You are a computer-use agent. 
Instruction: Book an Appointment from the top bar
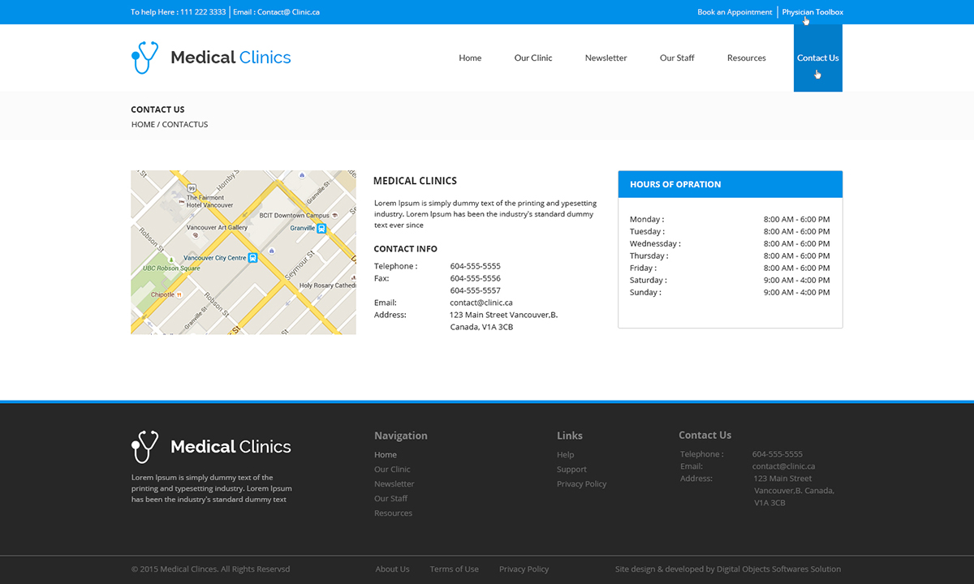tap(735, 11)
